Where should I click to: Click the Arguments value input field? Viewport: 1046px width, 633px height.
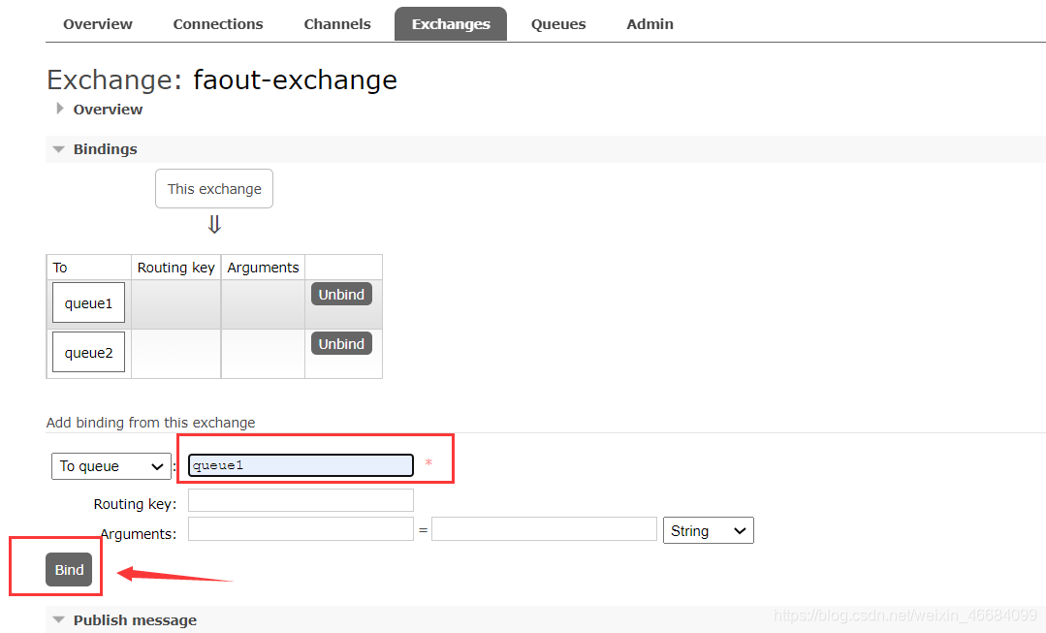click(545, 529)
